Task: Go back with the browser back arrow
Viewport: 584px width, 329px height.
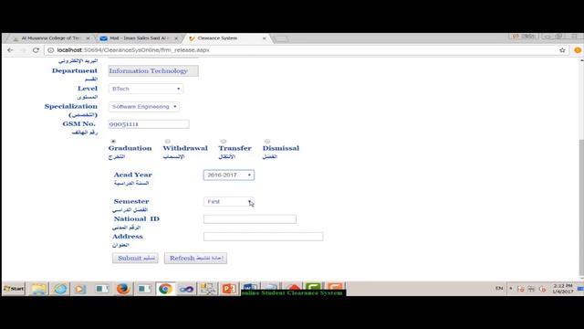Action: (x=10, y=50)
